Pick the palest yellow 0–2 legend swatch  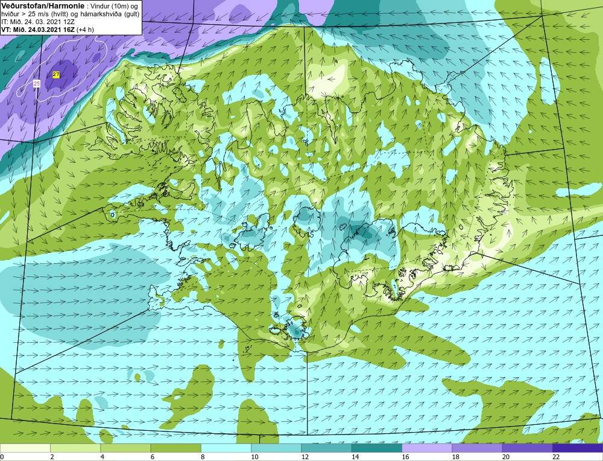pyautogui.click(x=25, y=448)
